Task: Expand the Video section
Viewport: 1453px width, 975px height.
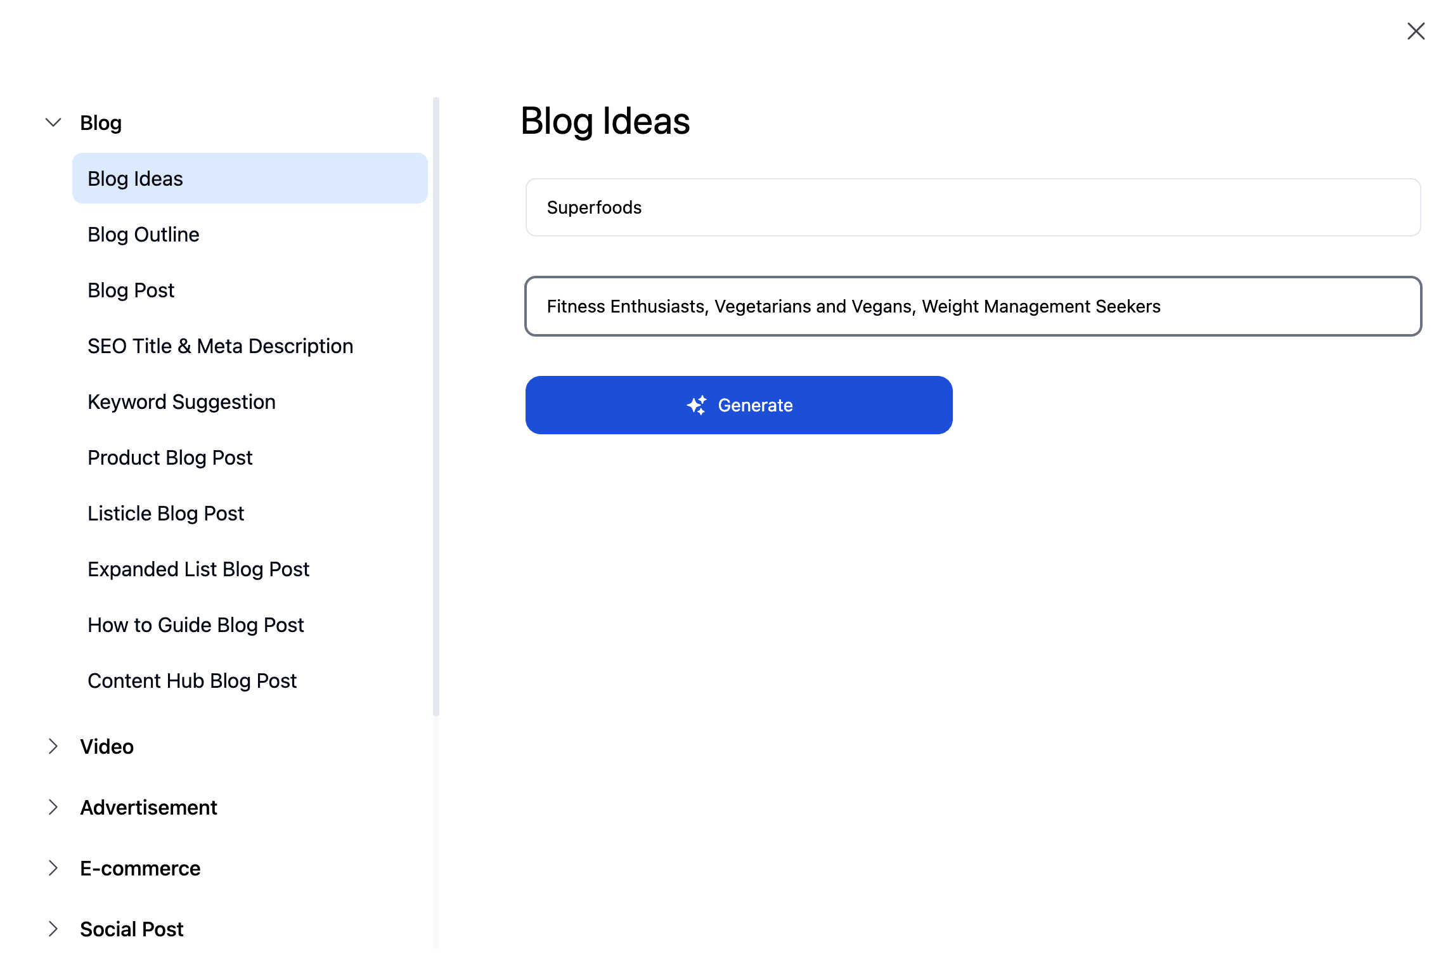Action: (x=107, y=746)
